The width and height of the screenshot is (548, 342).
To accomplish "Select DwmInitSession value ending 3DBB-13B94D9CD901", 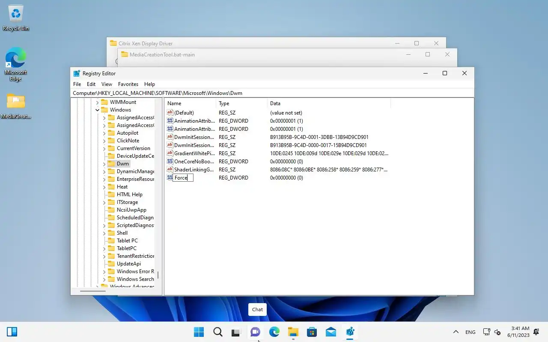I will [x=194, y=137].
